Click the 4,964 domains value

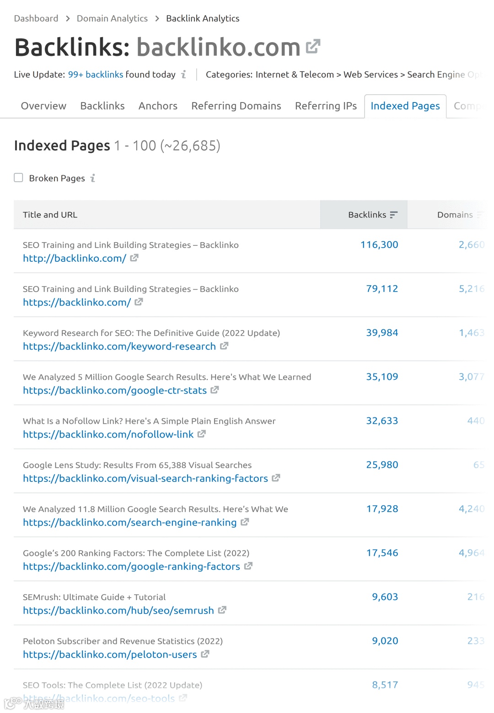click(472, 552)
